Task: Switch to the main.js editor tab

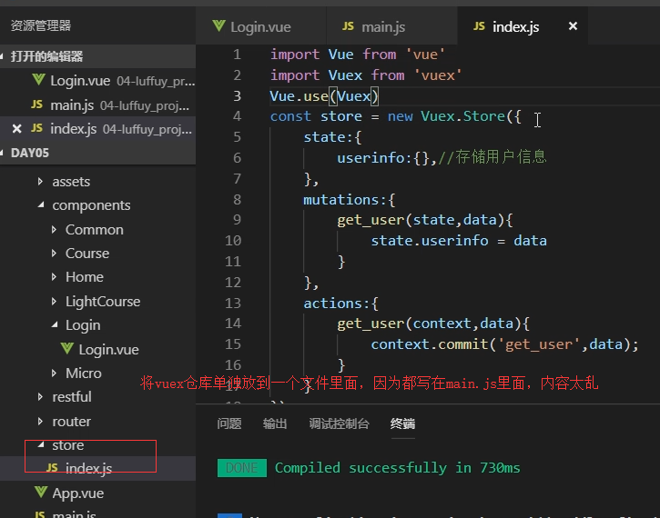Action: tap(391, 27)
